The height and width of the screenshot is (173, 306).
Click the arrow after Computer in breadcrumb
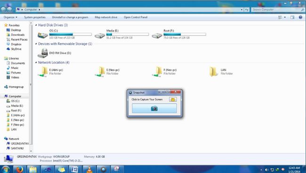click(x=39, y=9)
